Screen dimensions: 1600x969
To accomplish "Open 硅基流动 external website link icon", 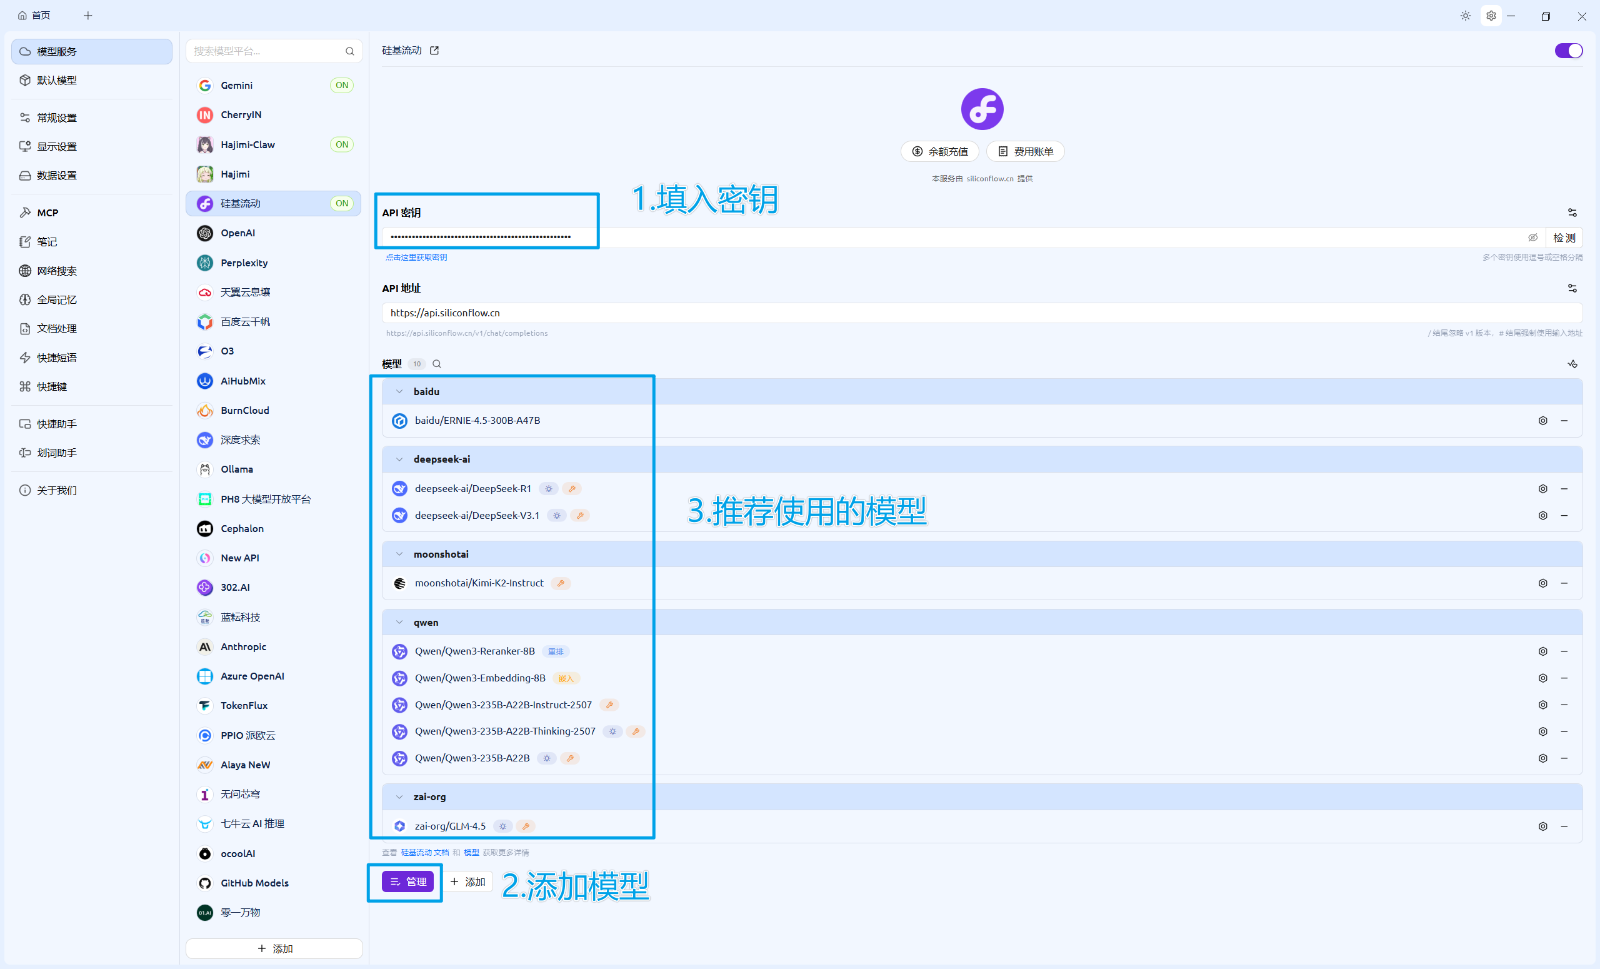I will tap(434, 51).
